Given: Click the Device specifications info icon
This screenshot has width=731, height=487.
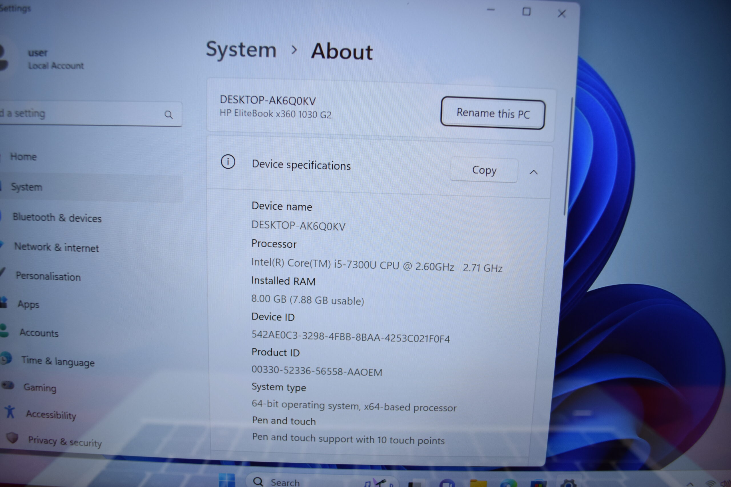Looking at the screenshot, I should tap(228, 162).
